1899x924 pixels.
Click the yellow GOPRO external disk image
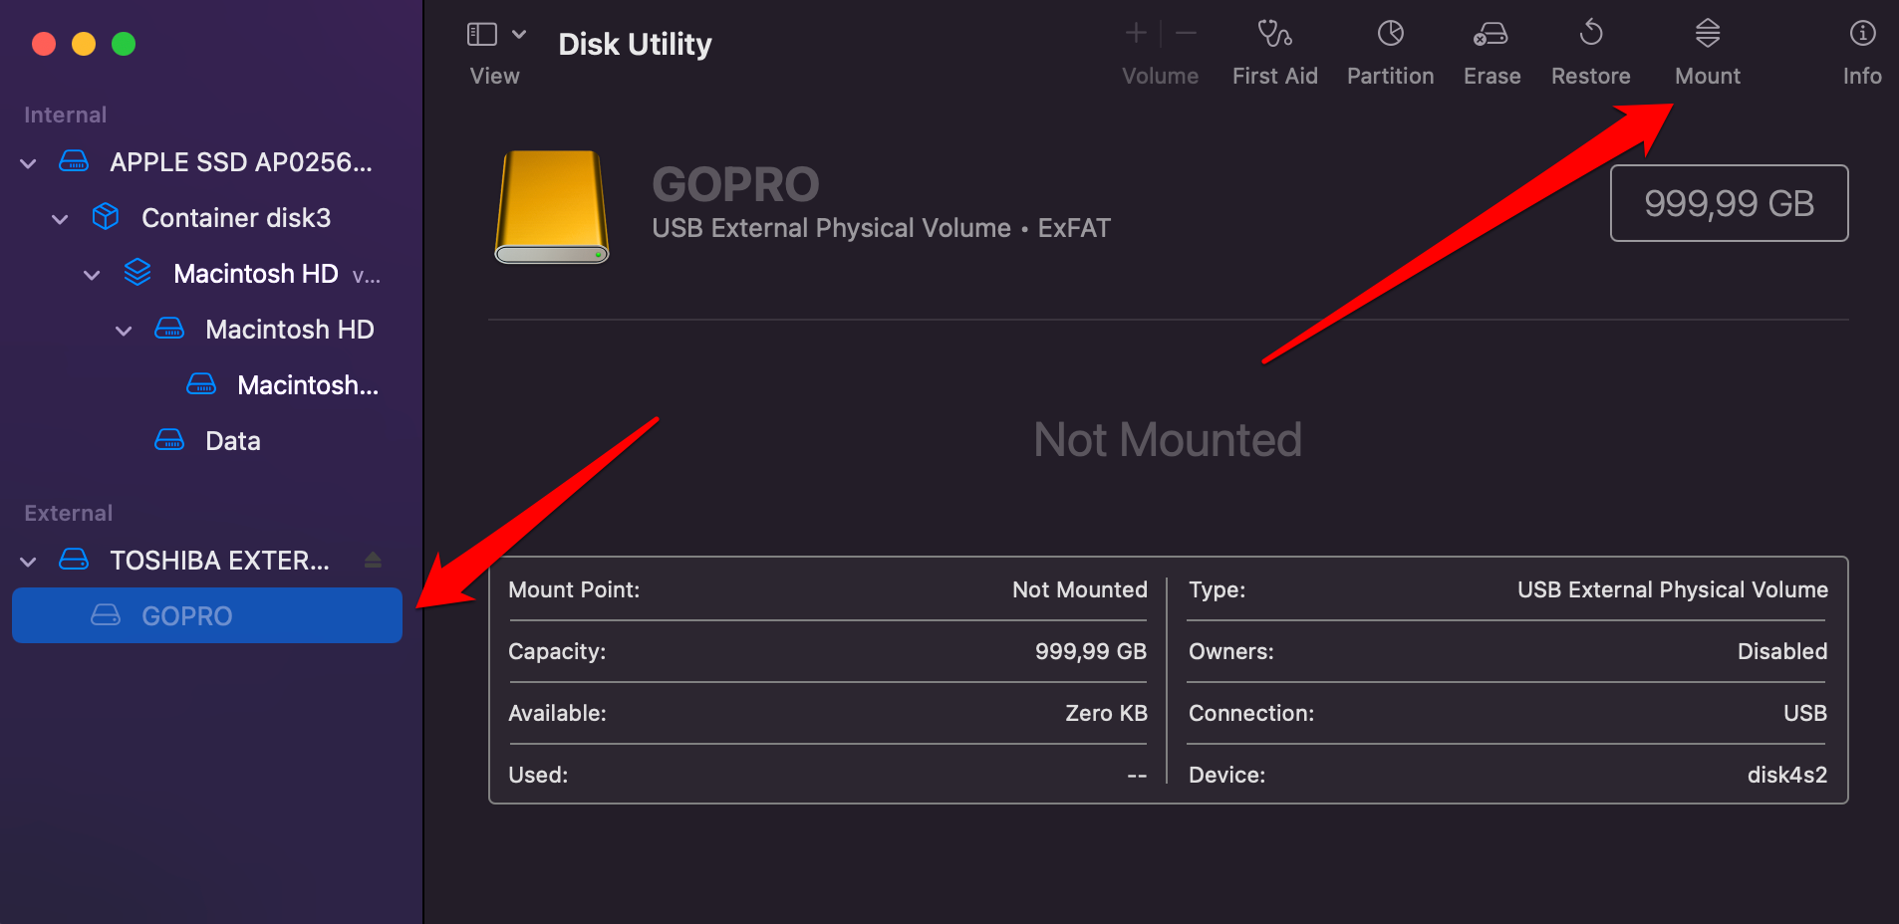click(x=552, y=207)
